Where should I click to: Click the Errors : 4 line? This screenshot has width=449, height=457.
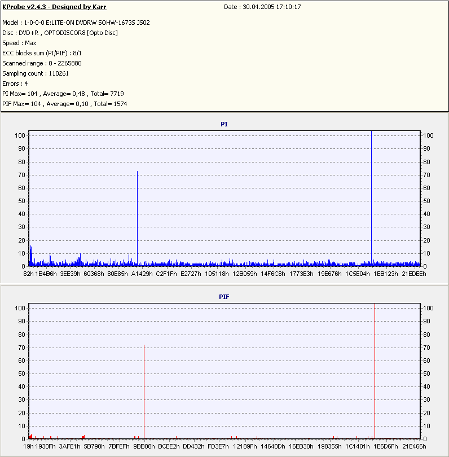15,84
